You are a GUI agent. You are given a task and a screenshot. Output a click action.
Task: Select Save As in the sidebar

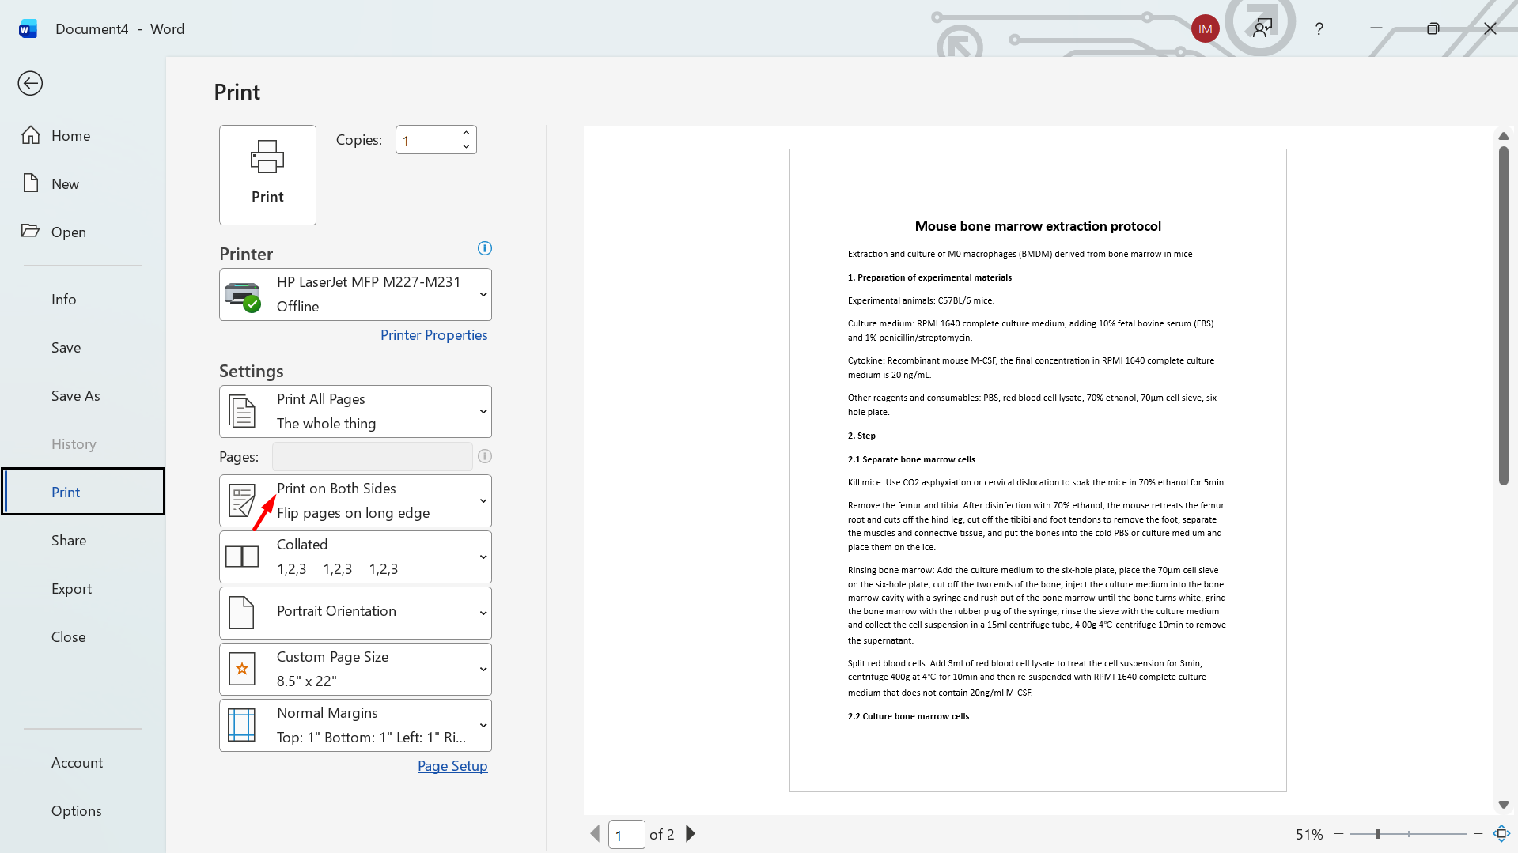pyautogui.click(x=83, y=395)
